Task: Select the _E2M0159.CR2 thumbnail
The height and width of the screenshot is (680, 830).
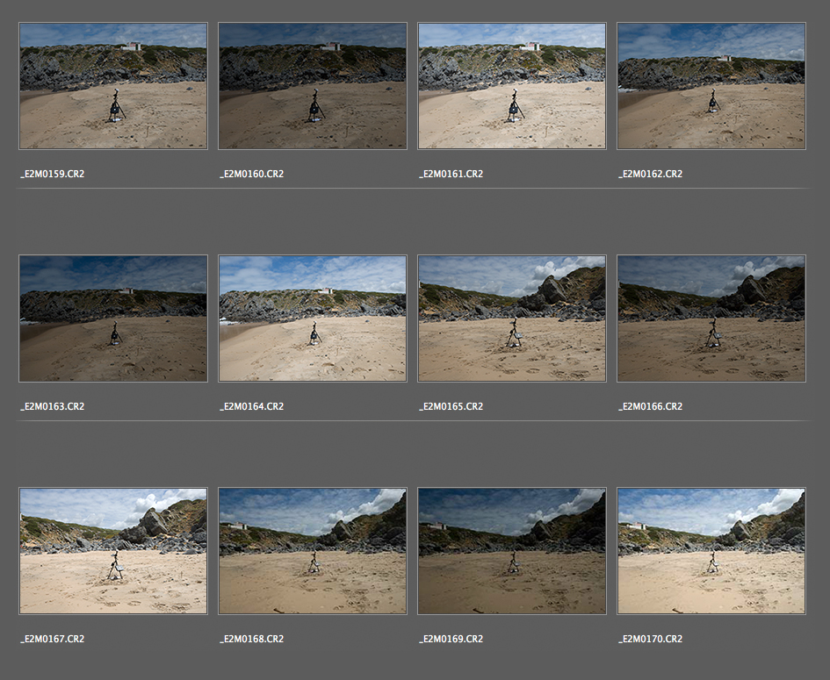Action: pyautogui.click(x=113, y=86)
